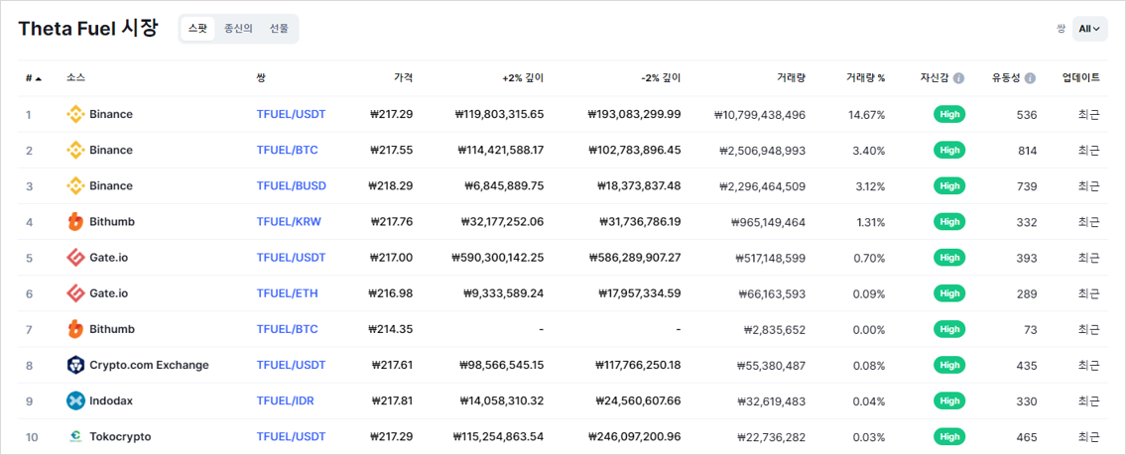The width and height of the screenshot is (1126, 455).
Task: Click info icon next to 자신감 header
Action: pos(958,78)
